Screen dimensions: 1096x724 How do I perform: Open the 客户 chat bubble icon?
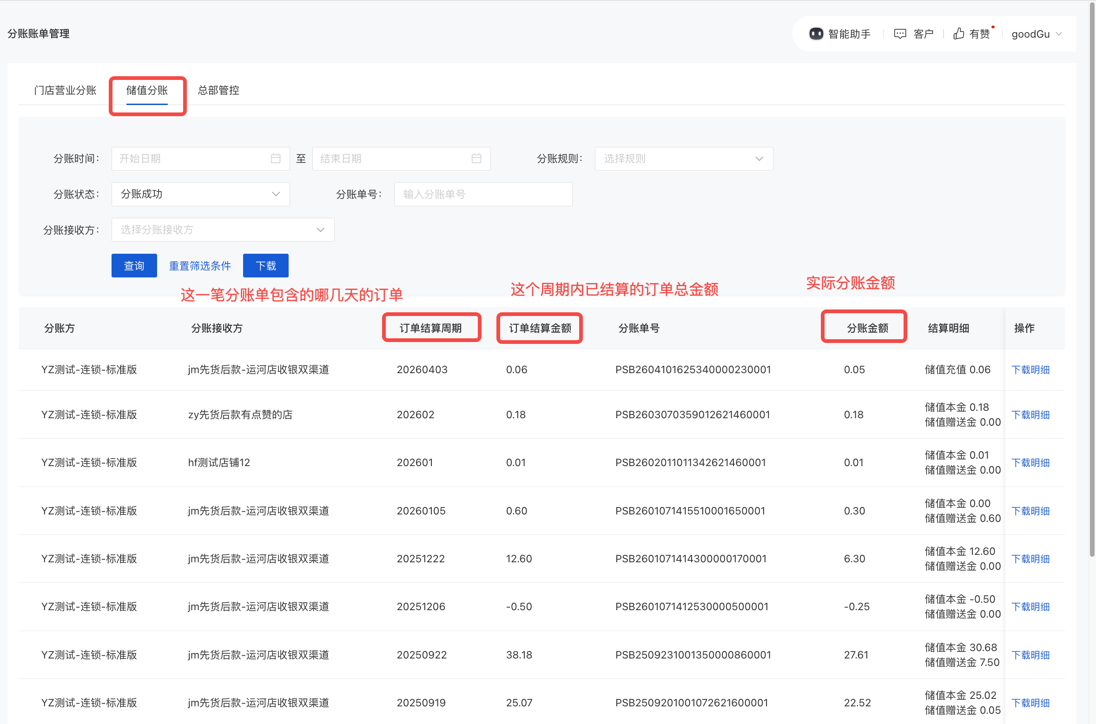[900, 34]
